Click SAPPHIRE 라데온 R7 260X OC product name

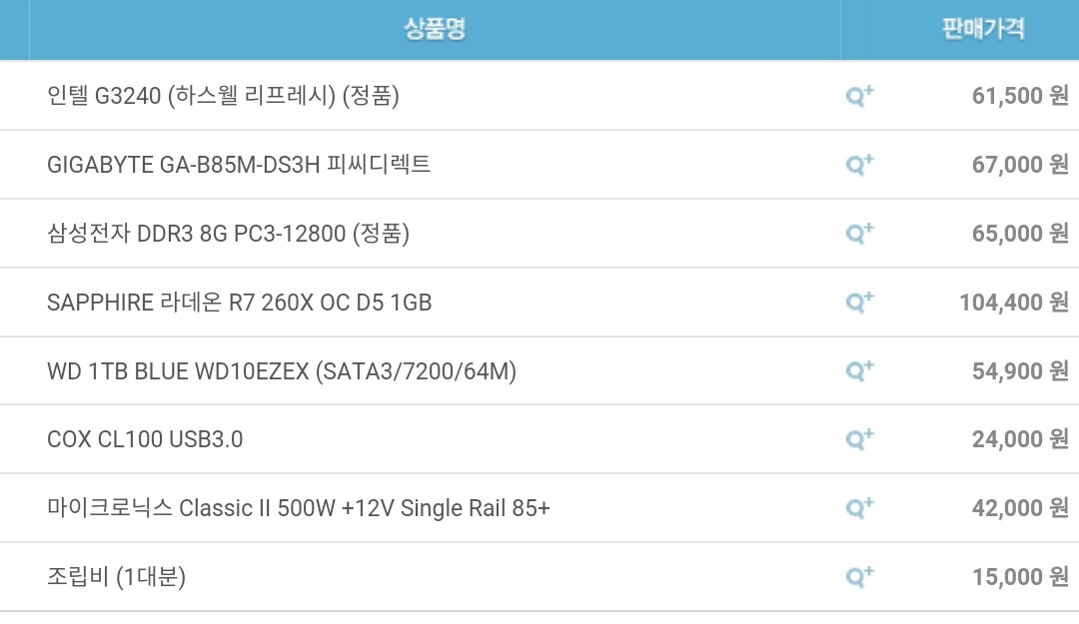tap(239, 303)
